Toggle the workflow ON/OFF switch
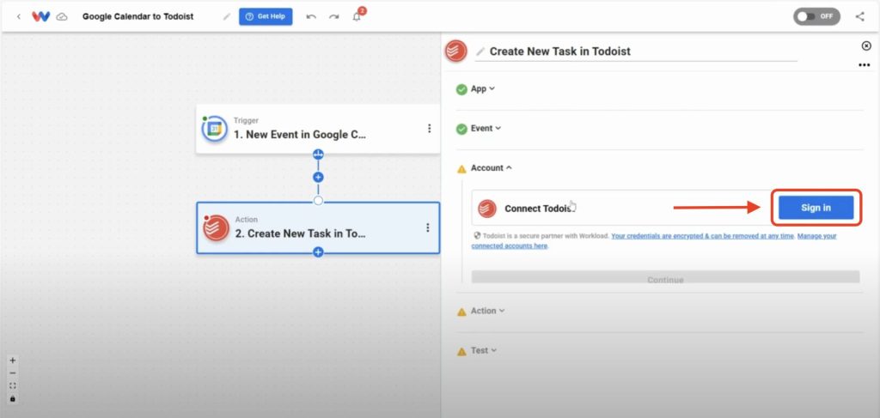 pos(816,16)
